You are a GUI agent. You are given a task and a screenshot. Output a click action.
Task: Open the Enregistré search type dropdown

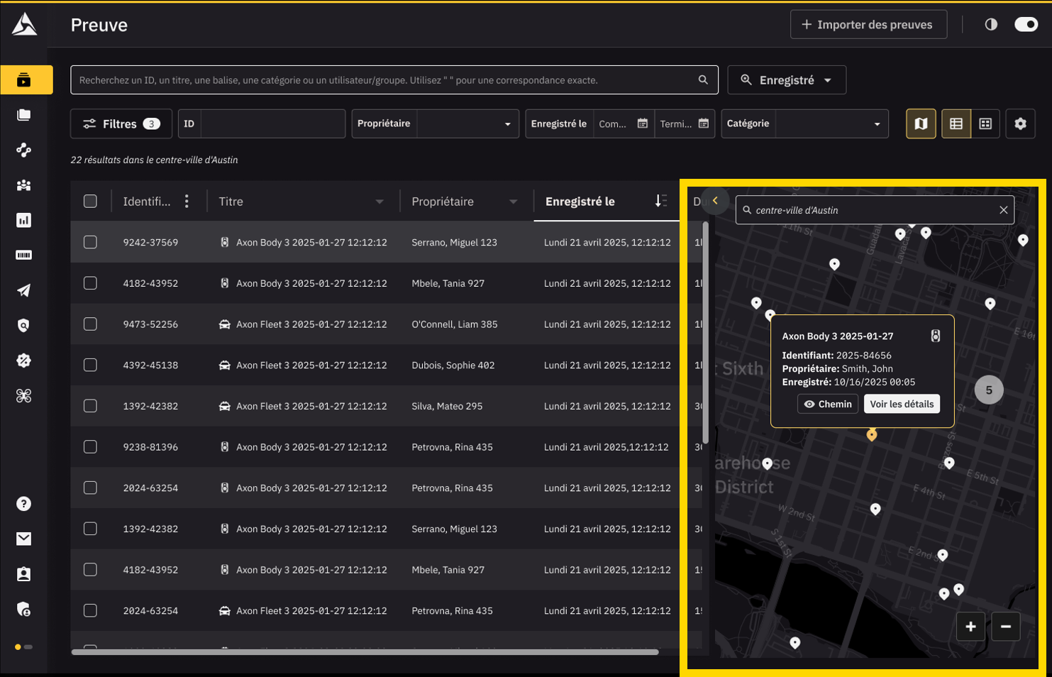click(787, 80)
